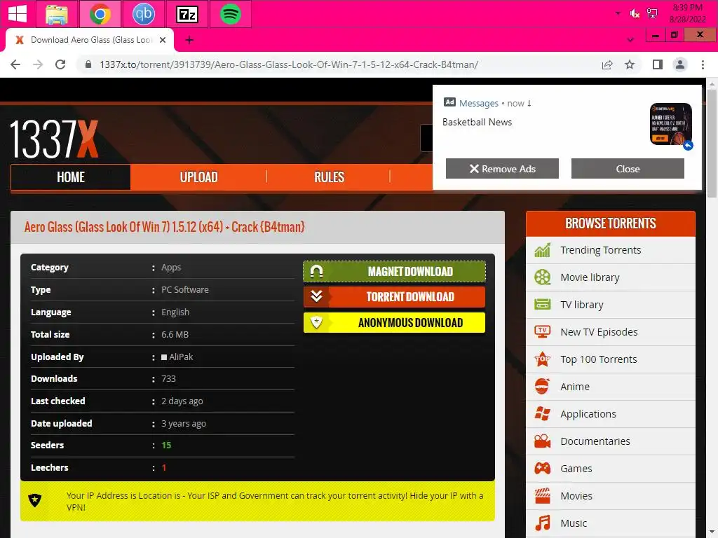Open uploader AliPak's profile

pyautogui.click(x=181, y=357)
